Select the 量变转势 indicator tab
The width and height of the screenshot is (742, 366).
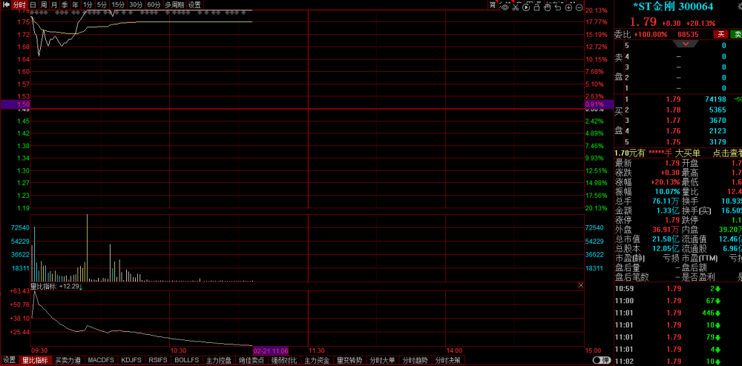[x=349, y=360]
